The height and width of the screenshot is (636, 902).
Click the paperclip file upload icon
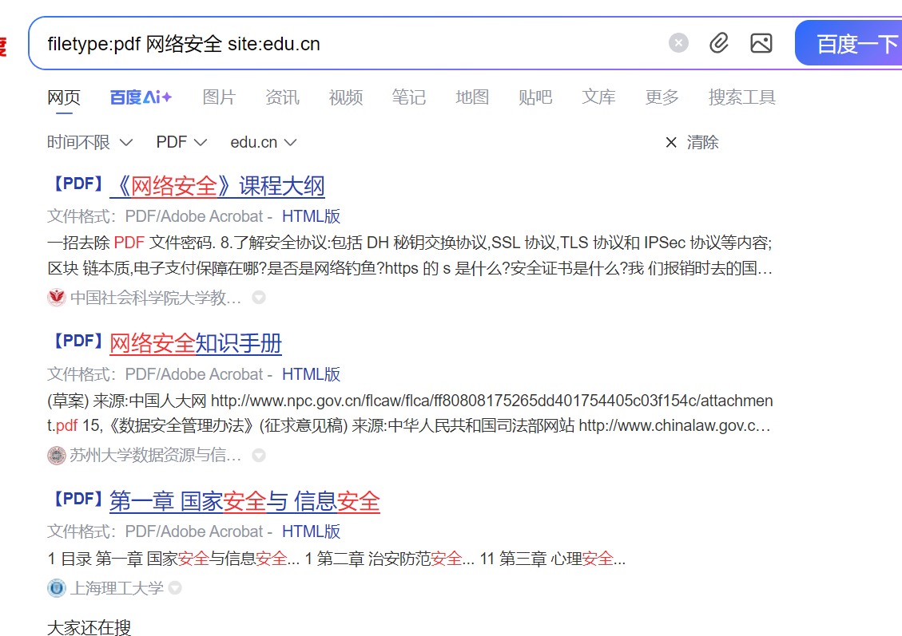[719, 43]
